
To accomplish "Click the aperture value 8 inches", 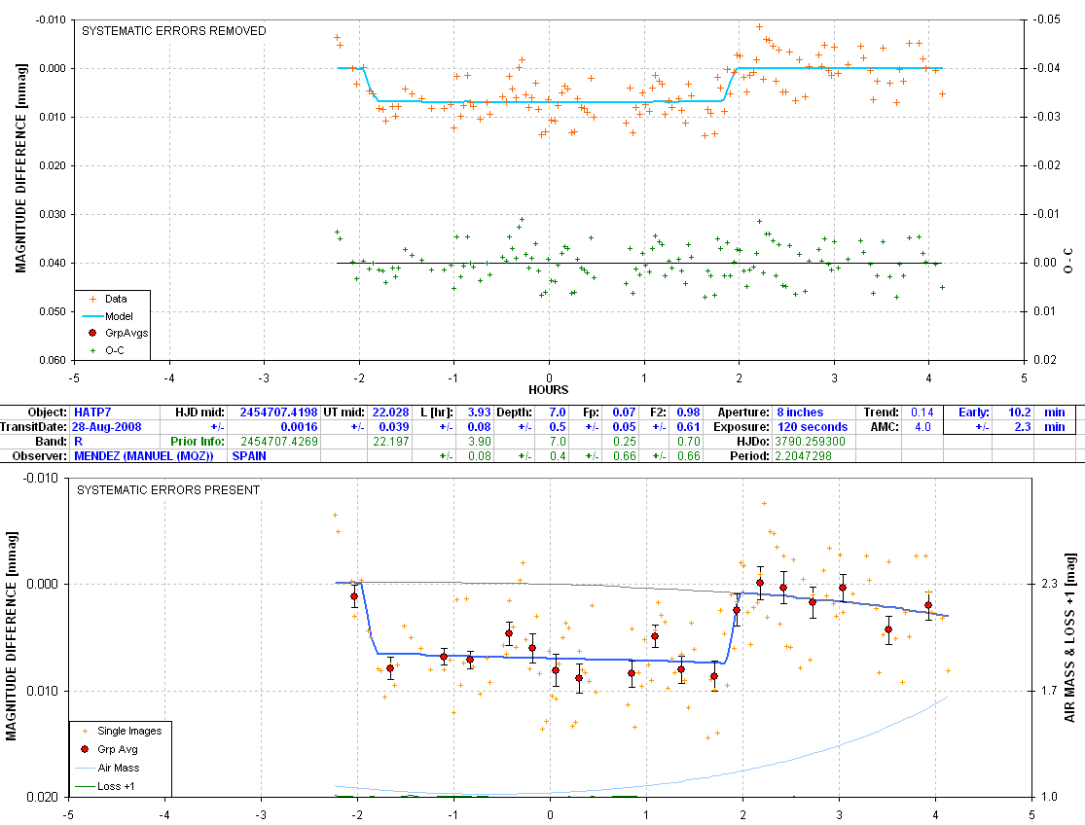I will pyautogui.click(x=800, y=412).
